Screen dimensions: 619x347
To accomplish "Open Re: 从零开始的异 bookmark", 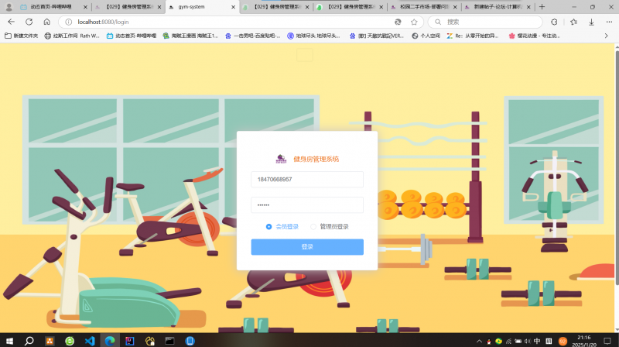I will 473,36.
